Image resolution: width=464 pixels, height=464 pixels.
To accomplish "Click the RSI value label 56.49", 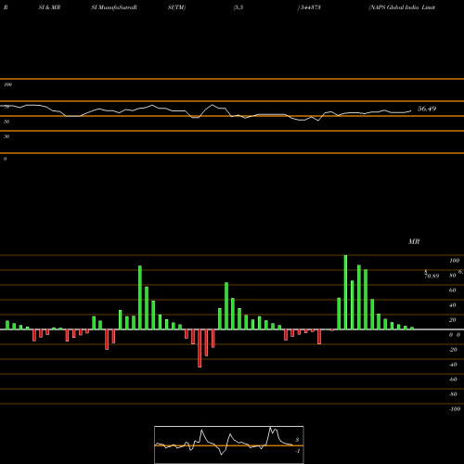I will tap(427, 109).
